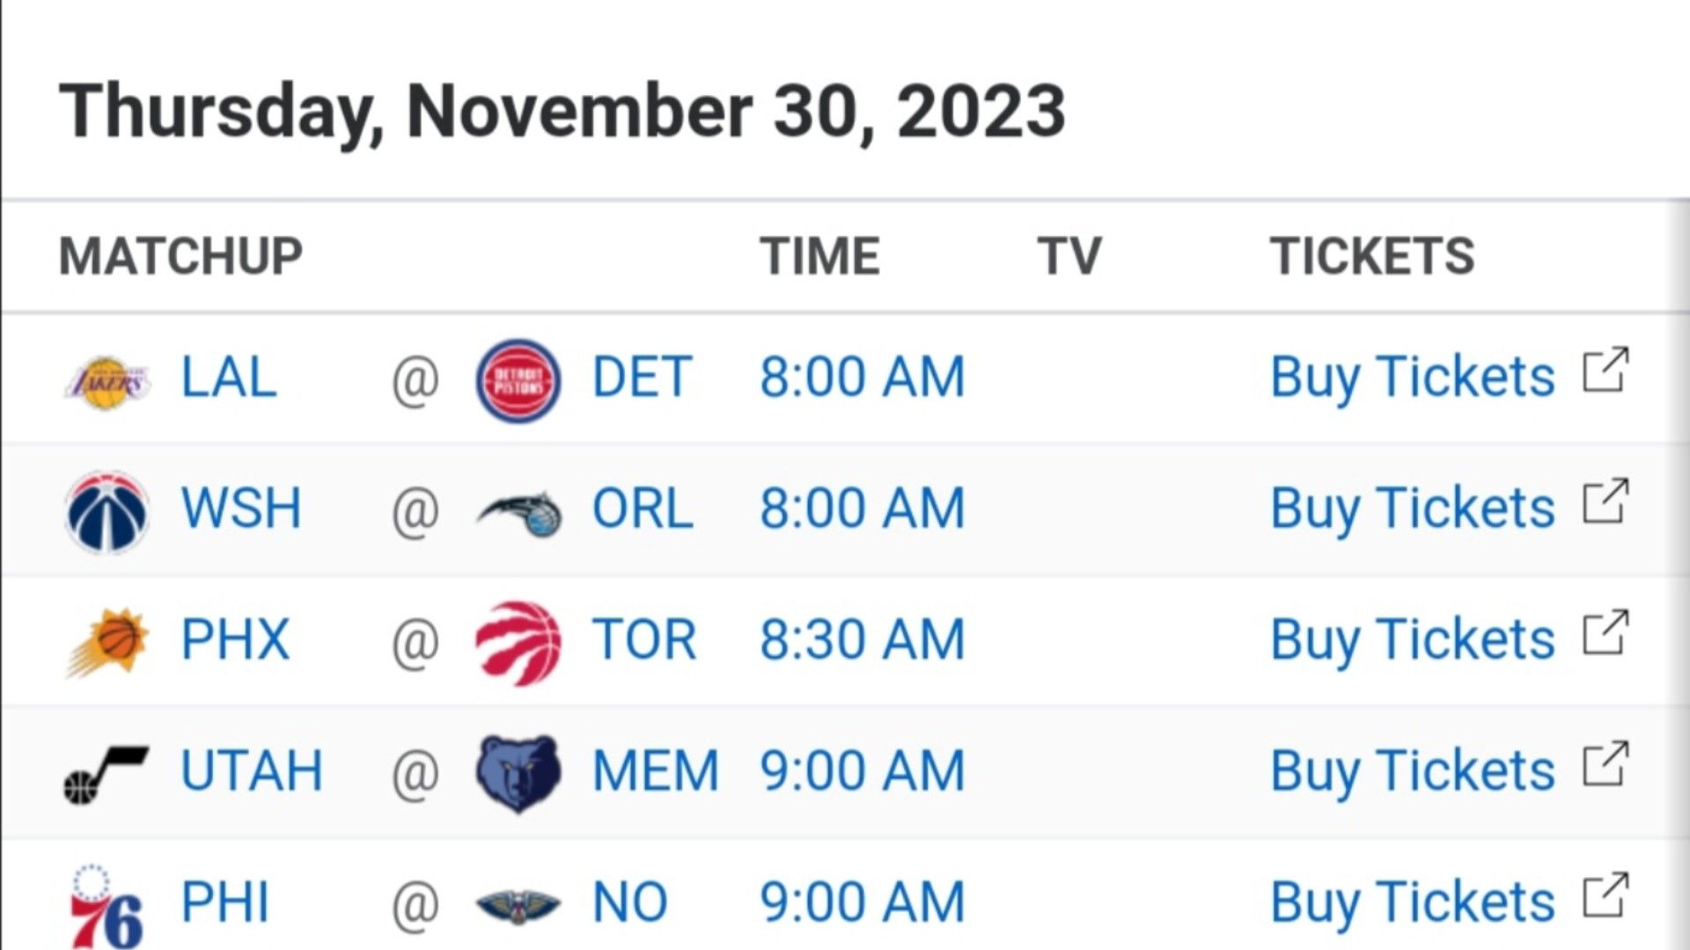Click the New Orleans Pelicans logo

click(518, 904)
